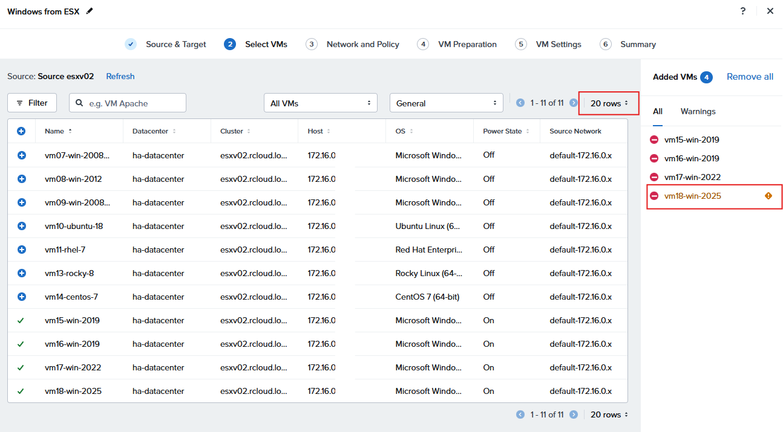Go to the Network and Policy step
The height and width of the screenshot is (432, 783).
362,44
